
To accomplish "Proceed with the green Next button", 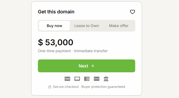I will point(87,66).
